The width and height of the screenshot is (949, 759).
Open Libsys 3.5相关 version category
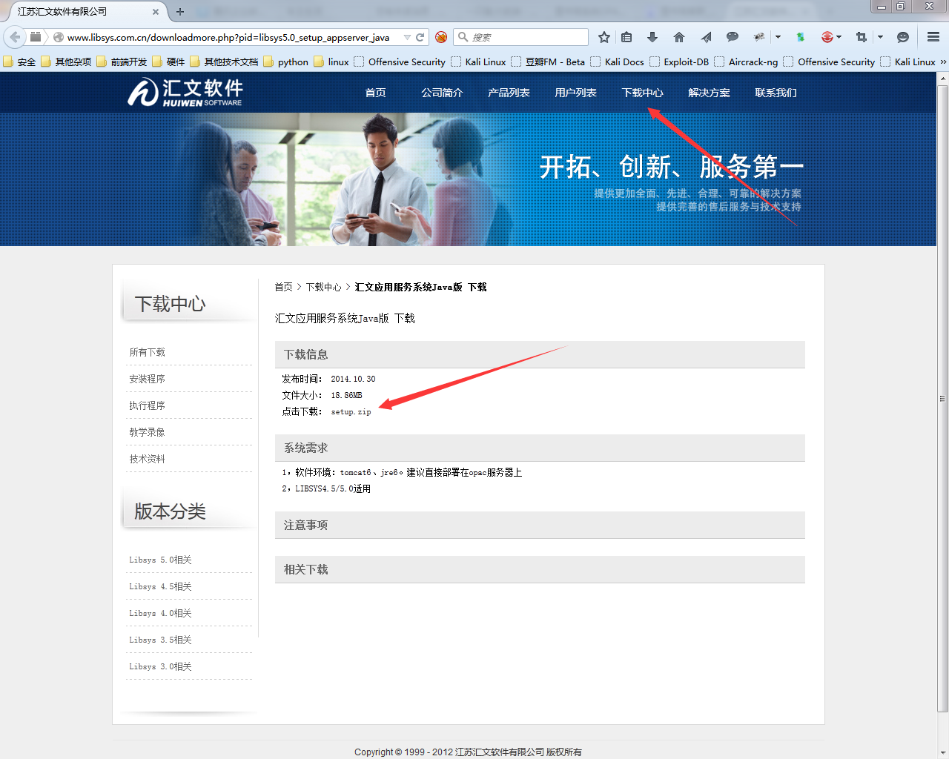click(160, 640)
